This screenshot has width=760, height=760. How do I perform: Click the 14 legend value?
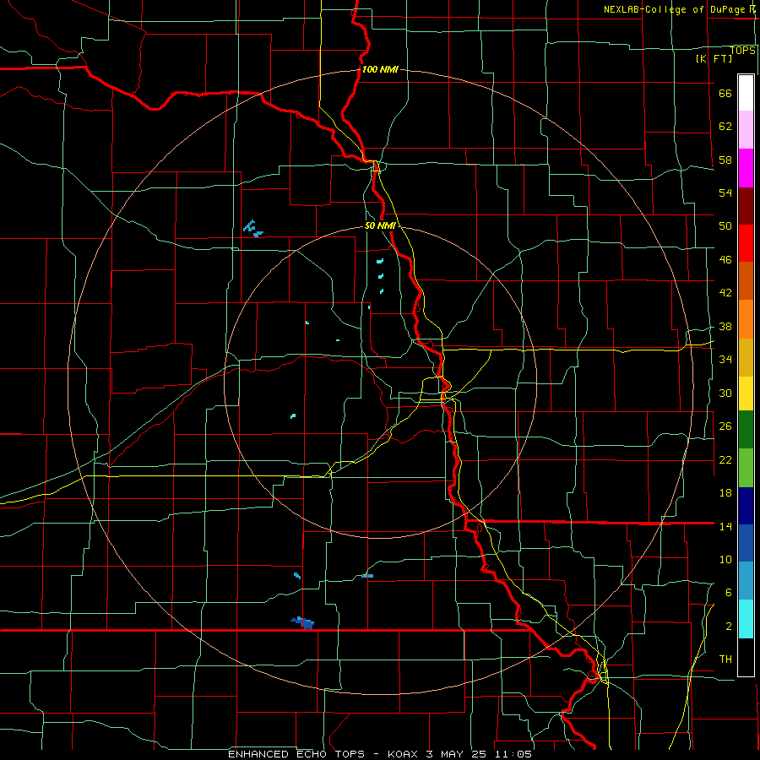point(725,526)
